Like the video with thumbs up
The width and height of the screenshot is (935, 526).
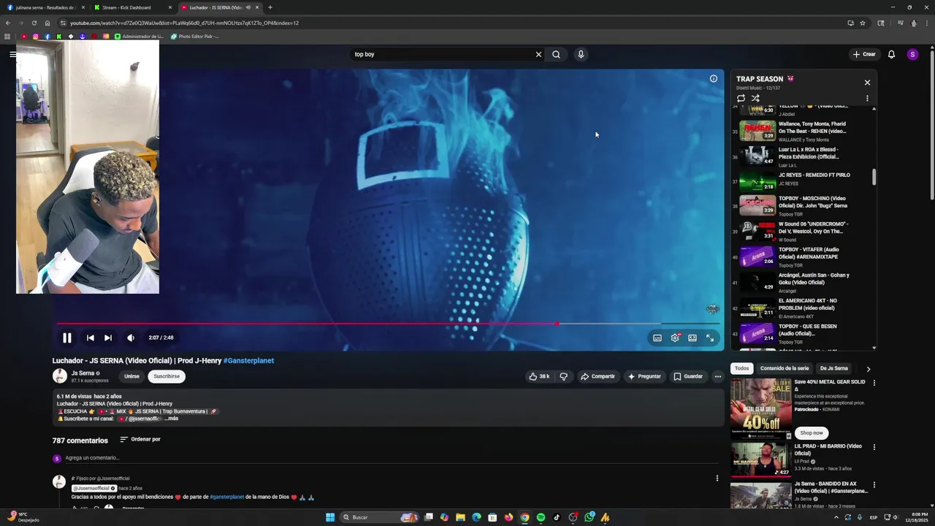[x=539, y=376]
